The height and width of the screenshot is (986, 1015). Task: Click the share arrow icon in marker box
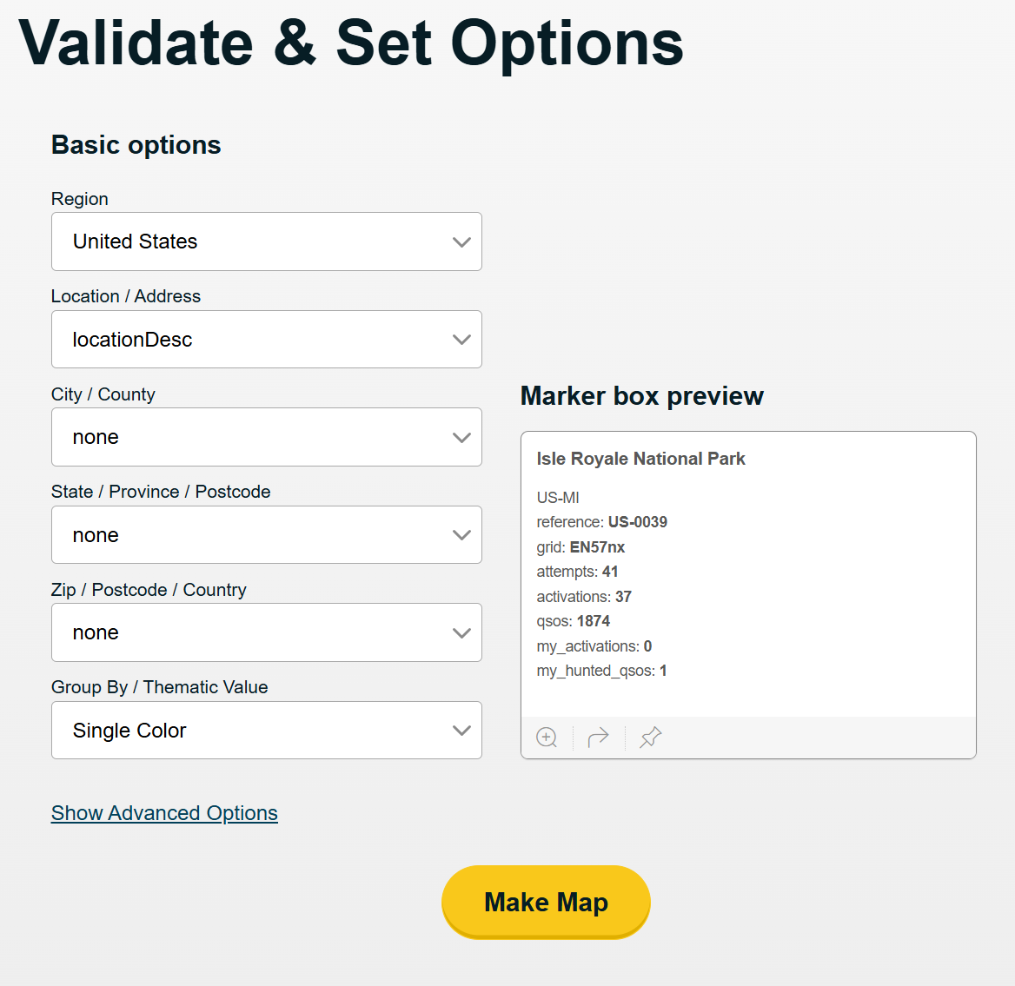point(599,738)
